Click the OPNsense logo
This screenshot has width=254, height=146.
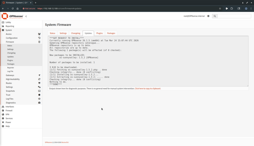point(12,16)
